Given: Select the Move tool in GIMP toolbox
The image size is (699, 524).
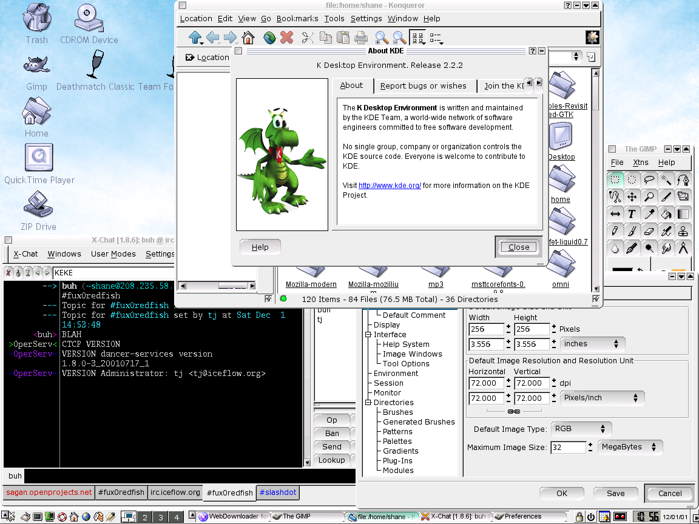Looking at the screenshot, I should tap(632, 197).
